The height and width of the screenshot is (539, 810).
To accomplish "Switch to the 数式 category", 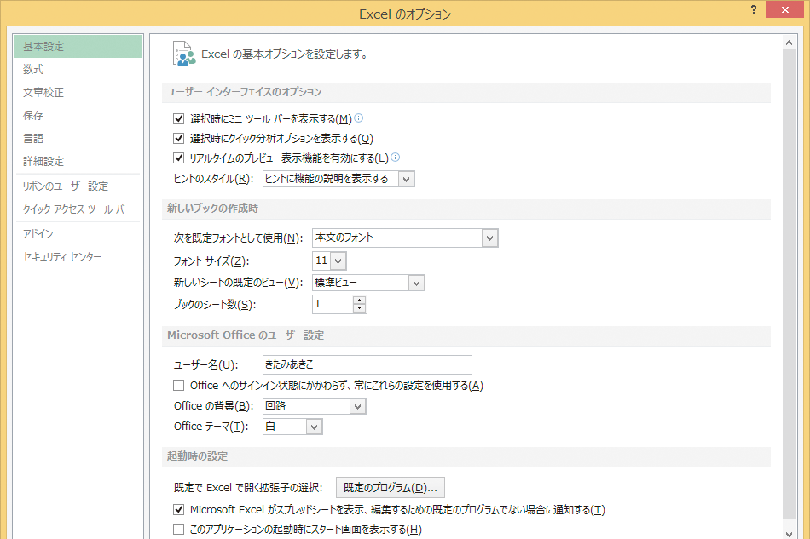I will coord(78,69).
